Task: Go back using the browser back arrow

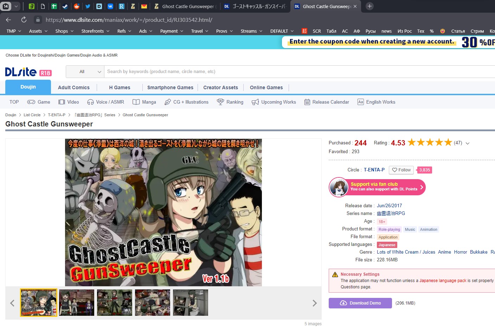Action: [8, 20]
